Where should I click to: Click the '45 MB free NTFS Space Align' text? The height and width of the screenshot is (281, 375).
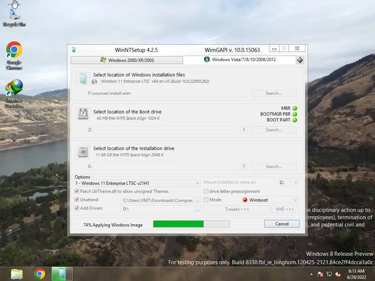click(x=128, y=118)
